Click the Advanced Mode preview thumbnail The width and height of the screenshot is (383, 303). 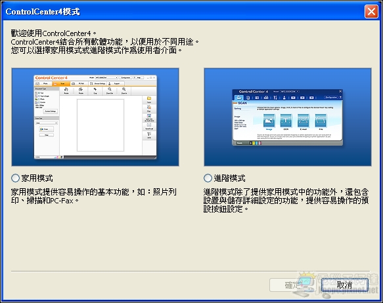[288, 117]
